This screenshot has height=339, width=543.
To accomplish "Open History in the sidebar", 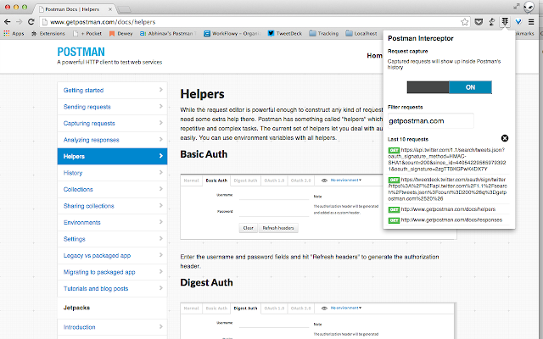I will point(112,173).
